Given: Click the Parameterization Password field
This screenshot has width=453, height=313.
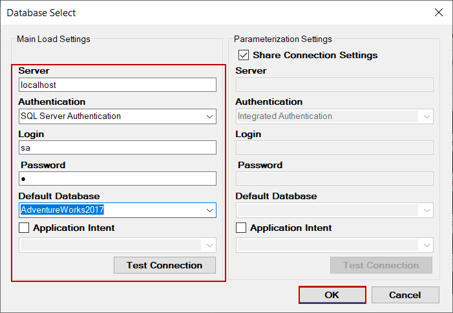Looking at the screenshot, I should 334,178.
